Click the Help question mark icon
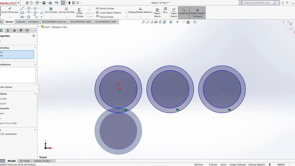The height and width of the screenshot is (166, 295). pyautogui.click(x=287, y=3)
